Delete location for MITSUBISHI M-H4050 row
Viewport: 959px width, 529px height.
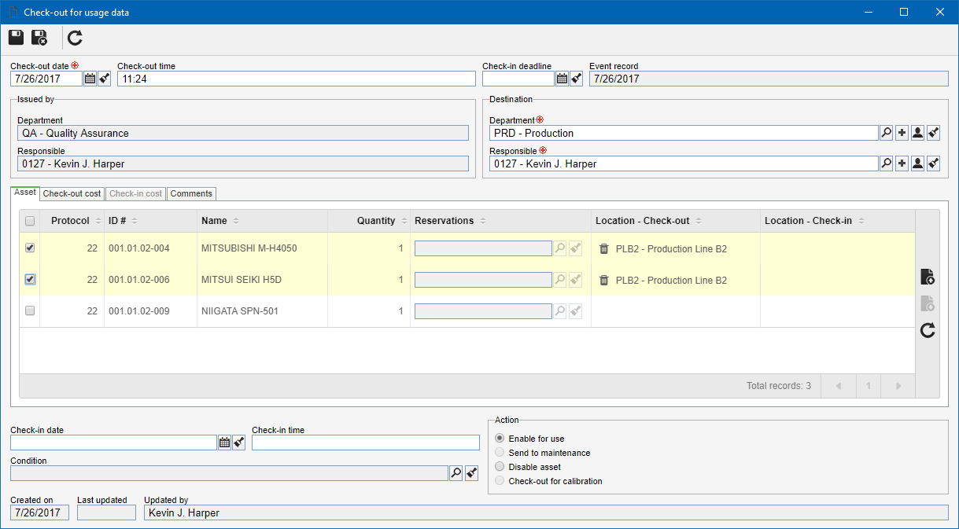[x=603, y=248]
